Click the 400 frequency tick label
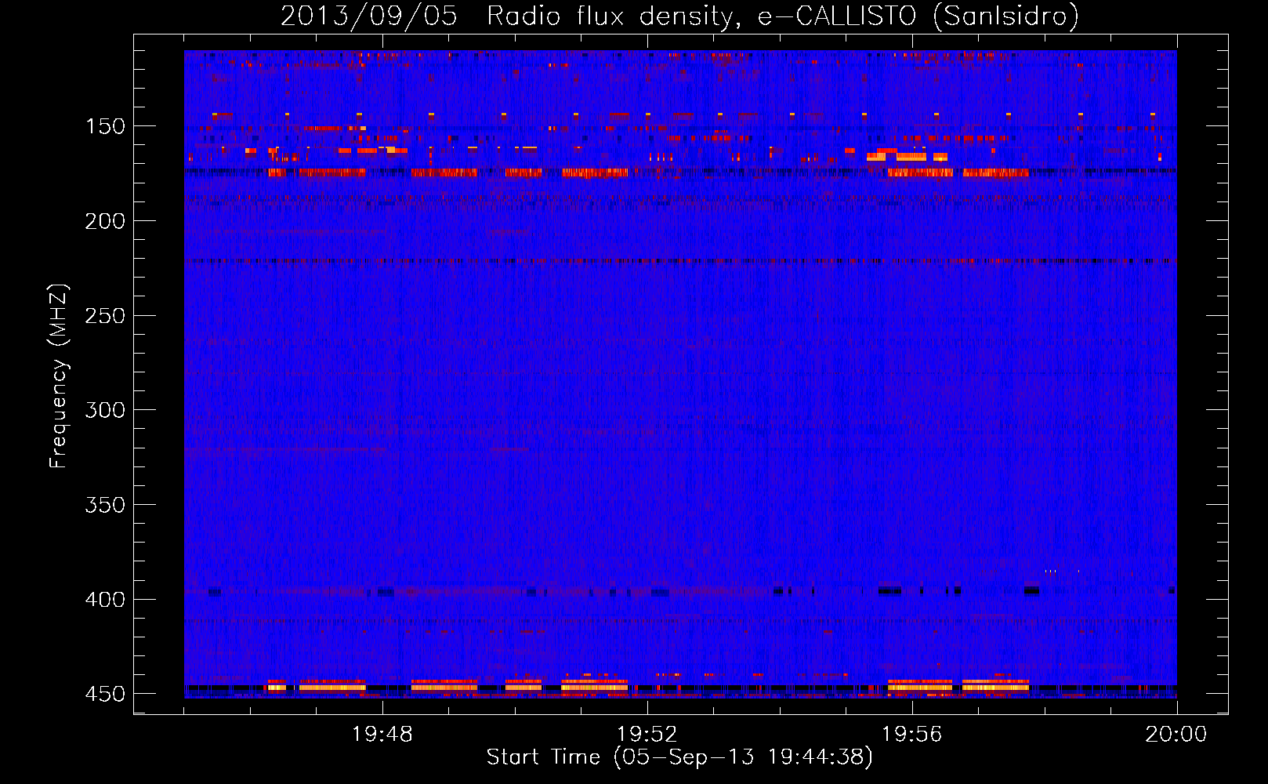The height and width of the screenshot is (784, 1268). 105,600
